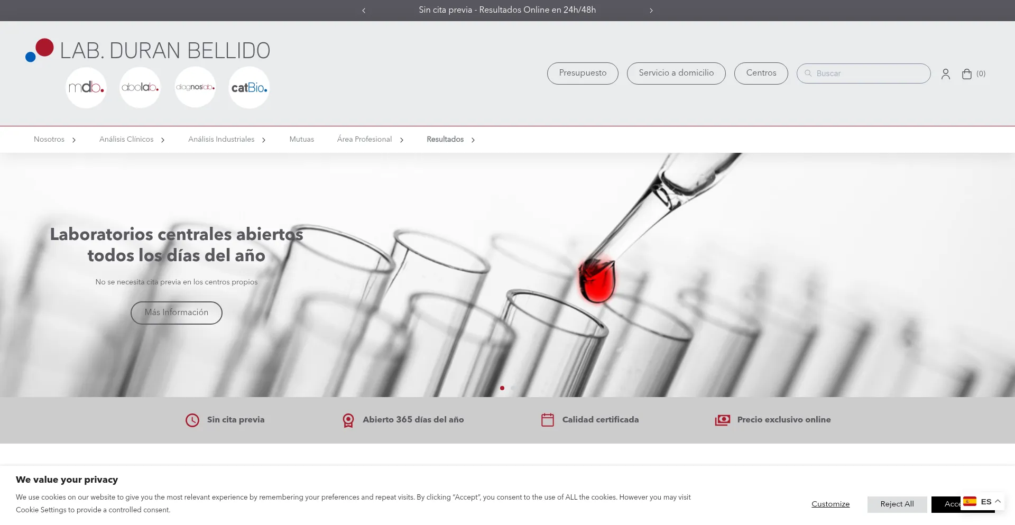Viewport: 1015px width, 525px height.
Task: Open the Mutuas menu item
Action: pyautogui.click(x=301, y=140)
